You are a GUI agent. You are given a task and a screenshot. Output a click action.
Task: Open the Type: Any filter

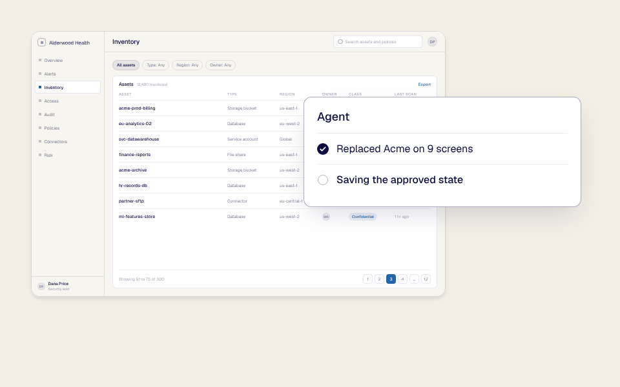click(x=156, y=65)
